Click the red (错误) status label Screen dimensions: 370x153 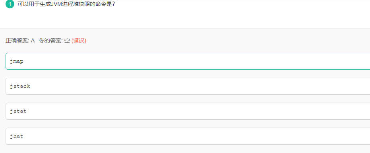point(79,41)
